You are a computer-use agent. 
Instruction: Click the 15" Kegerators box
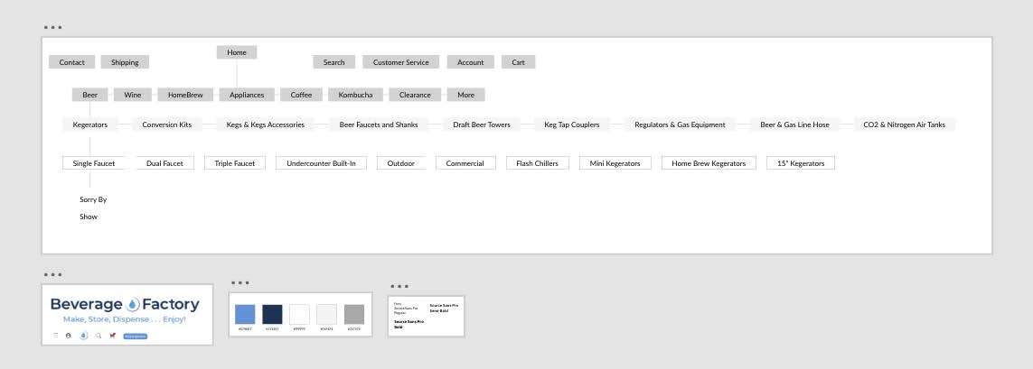pos(801,163)
